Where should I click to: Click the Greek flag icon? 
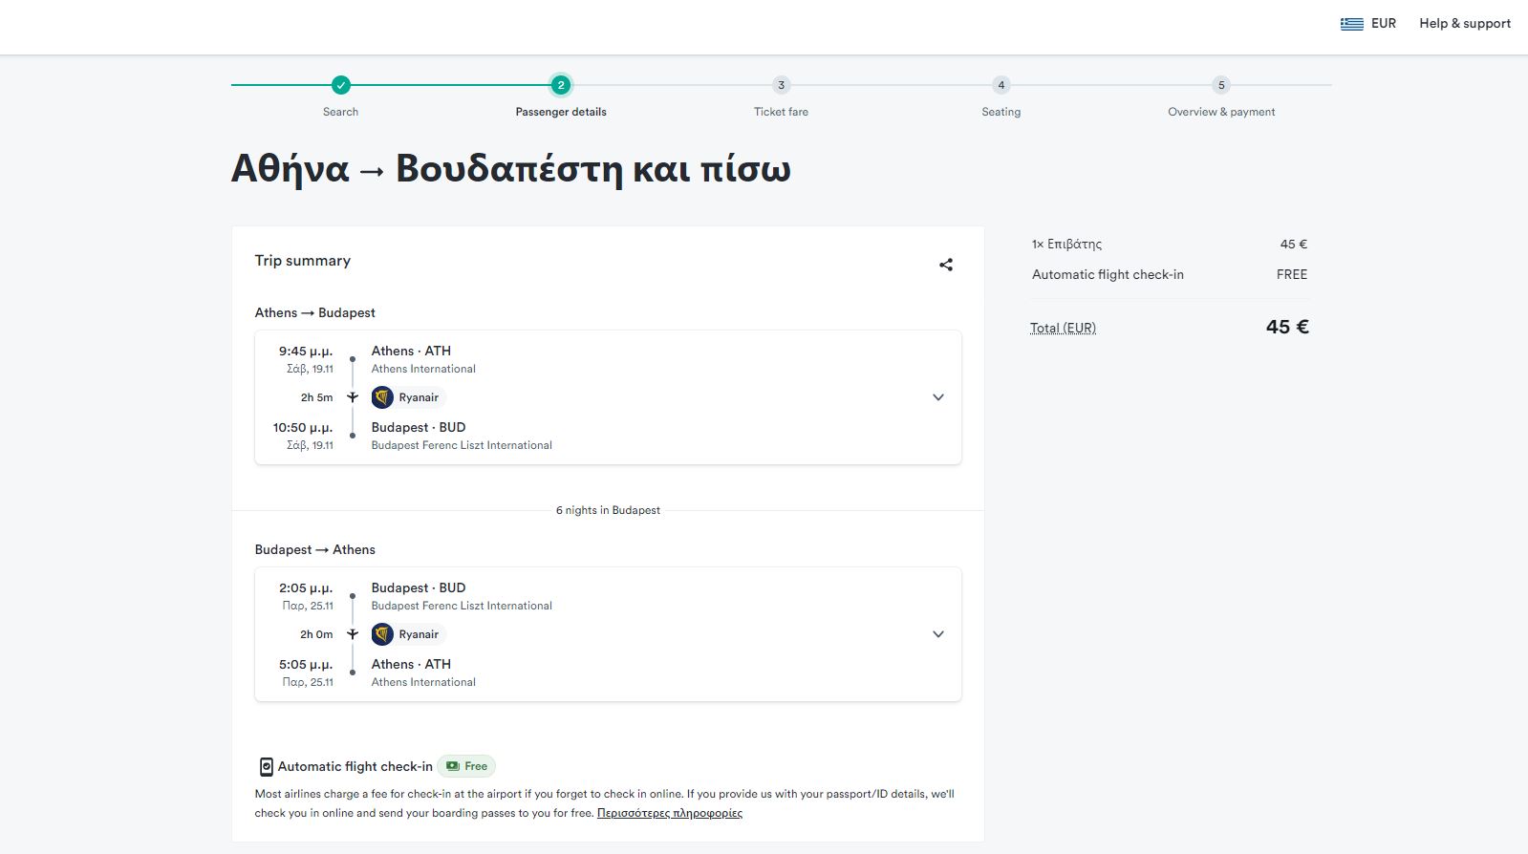point(1351,24)
